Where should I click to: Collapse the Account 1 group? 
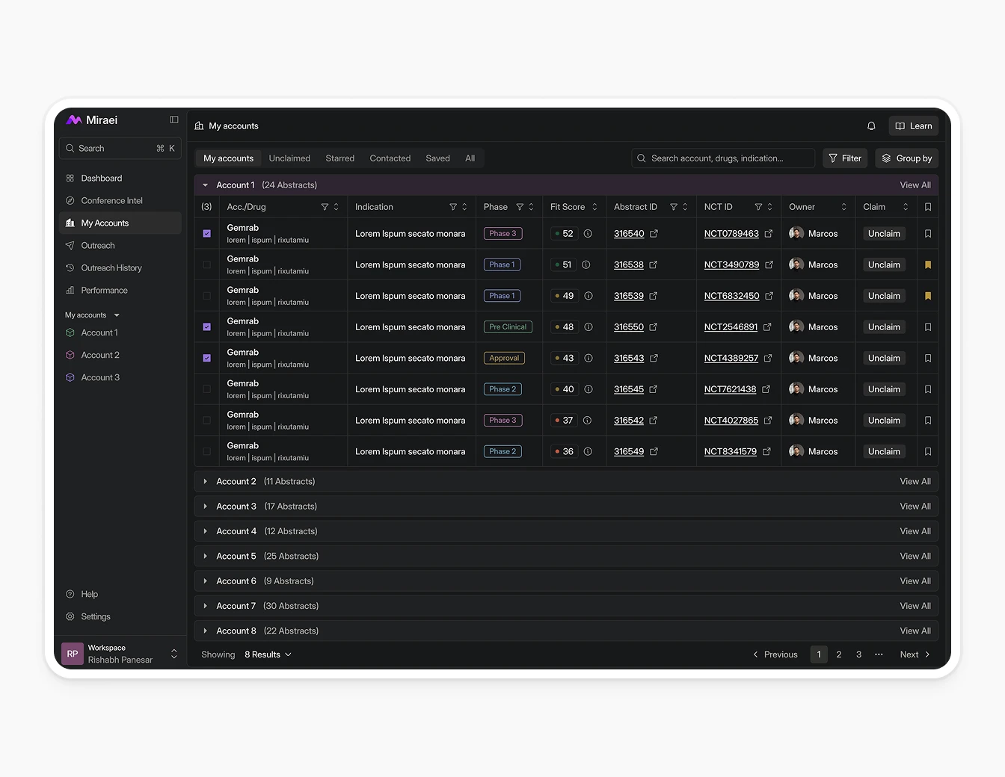[x=206, y=185]
